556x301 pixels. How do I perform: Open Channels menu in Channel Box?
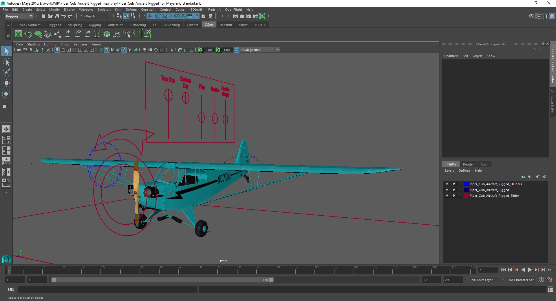tap(451, 56)
